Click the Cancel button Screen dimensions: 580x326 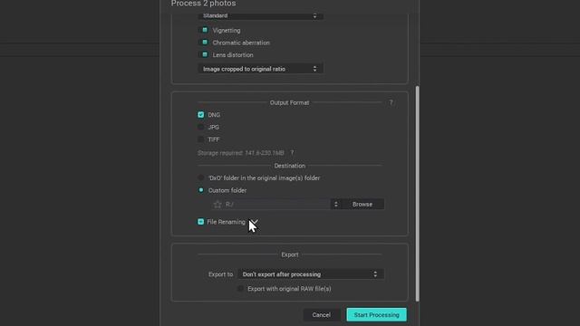pos(321,315)
